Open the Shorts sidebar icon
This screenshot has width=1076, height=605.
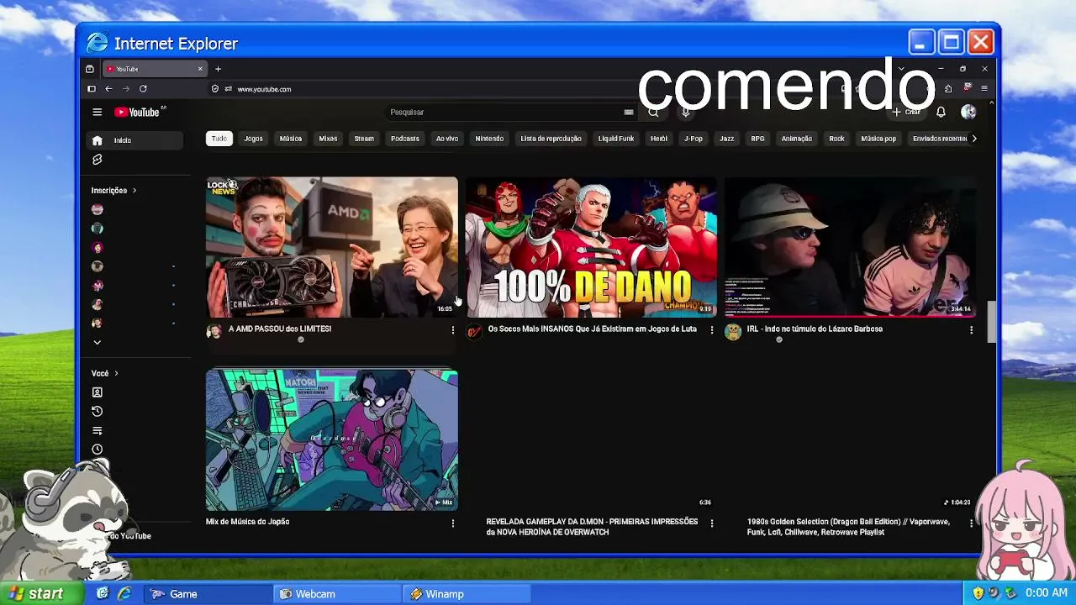point(98,160)
